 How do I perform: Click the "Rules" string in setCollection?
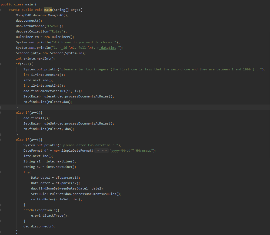pyautogui.click(x=56, y=31)
